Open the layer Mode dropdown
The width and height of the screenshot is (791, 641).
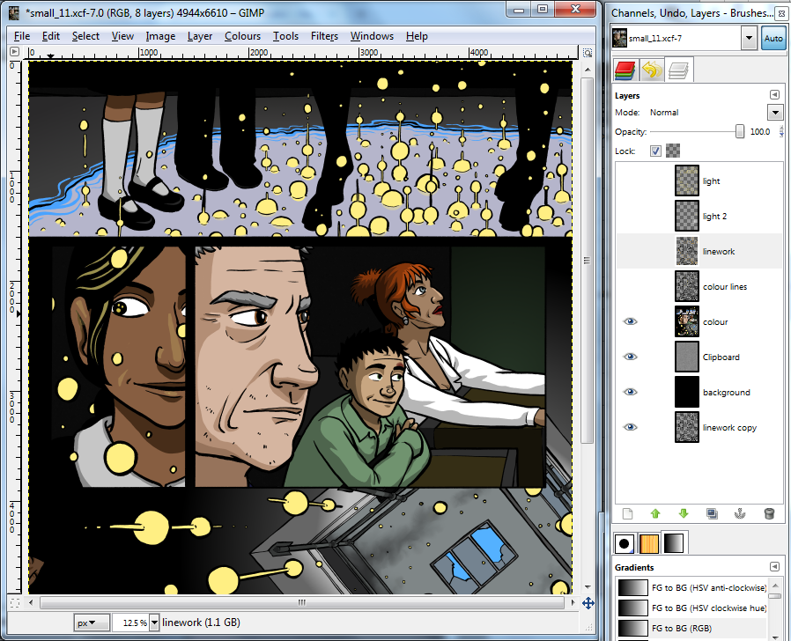pyautogui.click(x=775, y=113)
